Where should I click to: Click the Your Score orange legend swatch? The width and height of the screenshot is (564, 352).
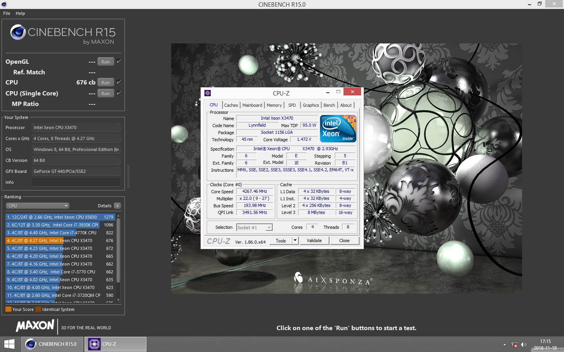[x=8, y=309]
